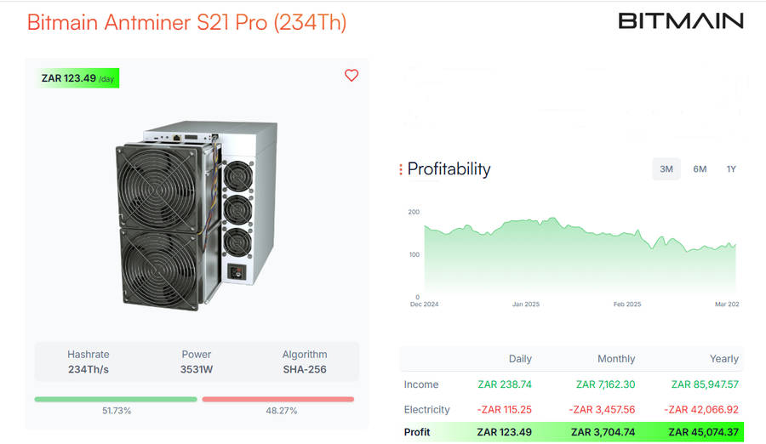Click the Daily column header
Viewport: 766px width, 444px height.
(520, 359)
